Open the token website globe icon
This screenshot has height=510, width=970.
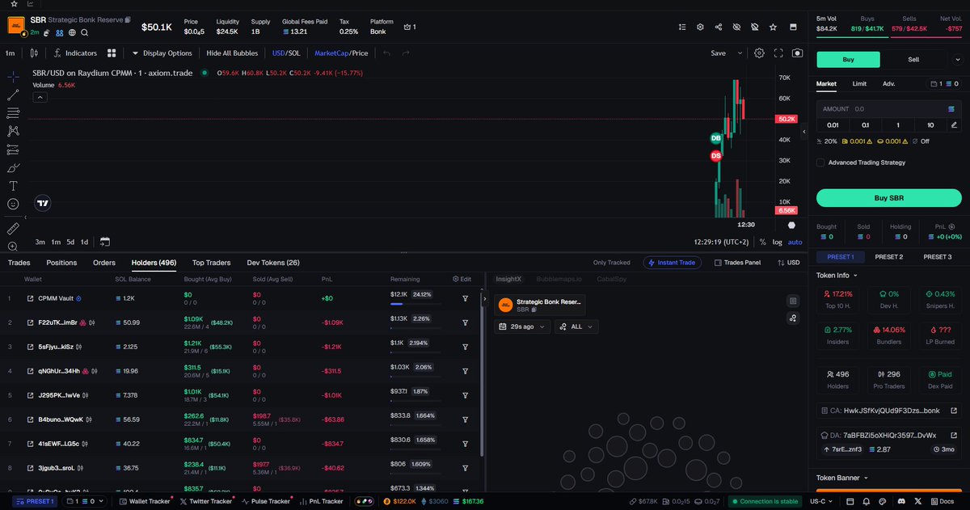(x=72, y=32)
